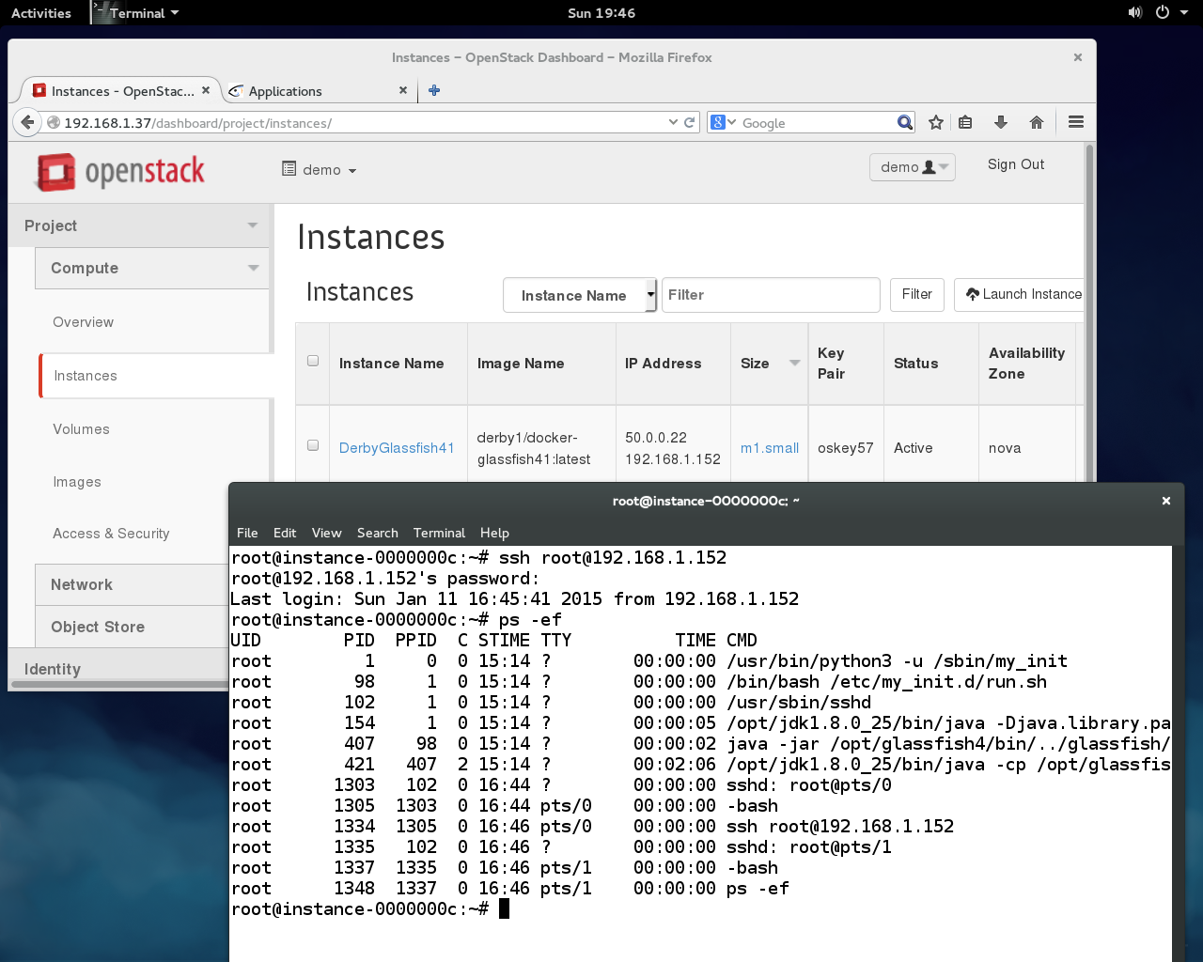Viewport: 1203px width, 962px height.
Task: Open the m1.small flavor link
Action: coord(770,448)
